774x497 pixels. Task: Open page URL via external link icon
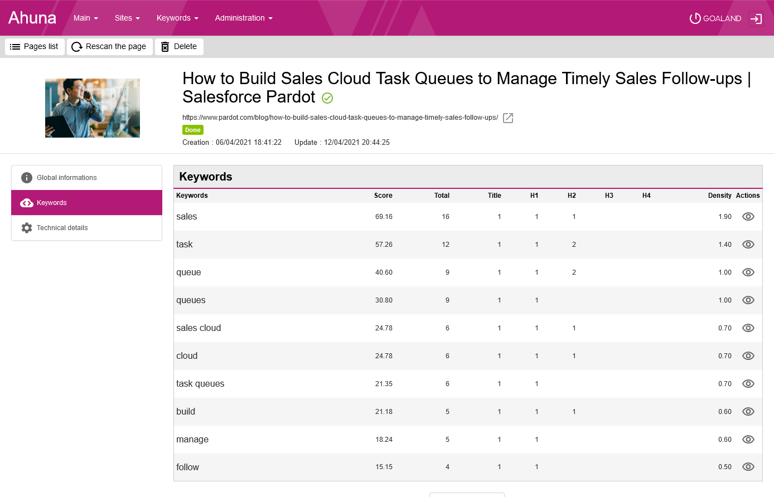[508, 118]
